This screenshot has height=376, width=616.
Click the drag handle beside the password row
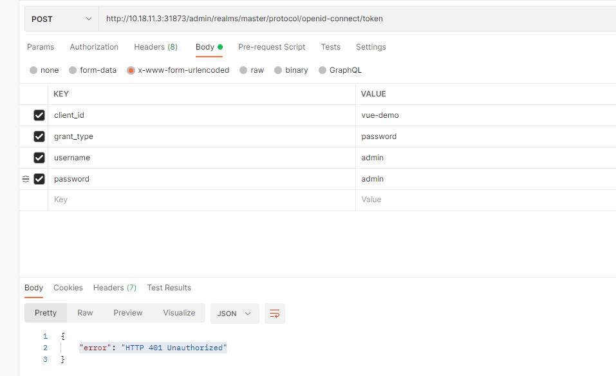(25, 179)
